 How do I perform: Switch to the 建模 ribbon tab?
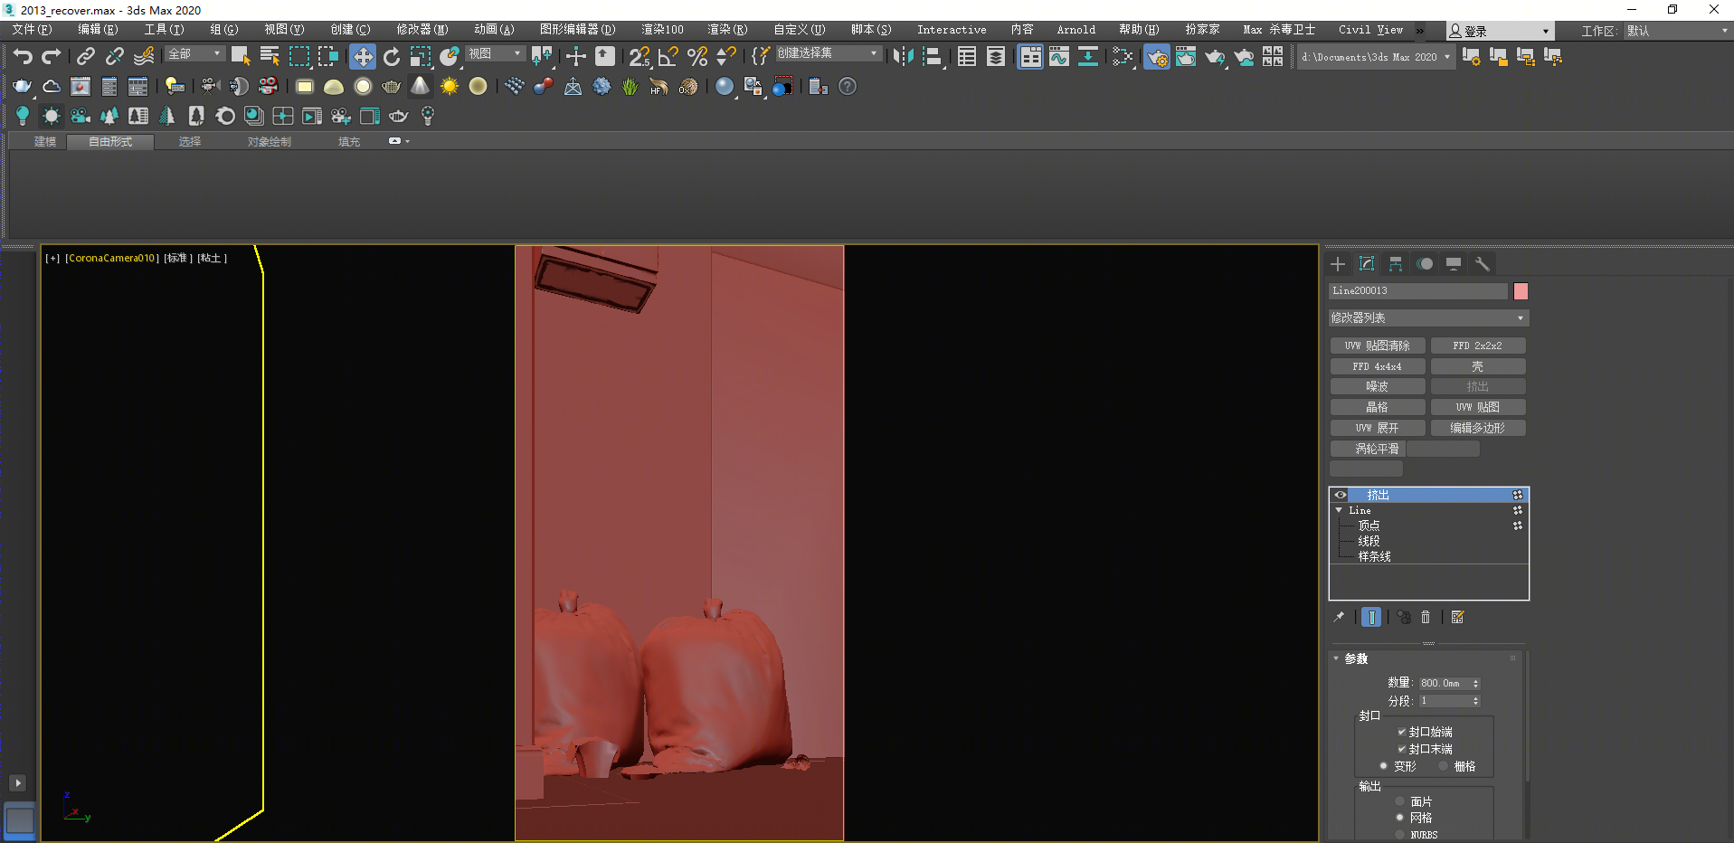[45, 142]
